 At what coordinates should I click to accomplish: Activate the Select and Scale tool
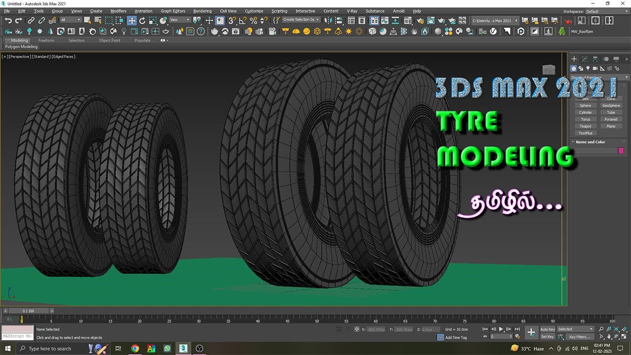[153, 20]
